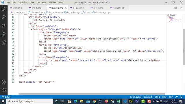Click the Windows taskbar search box
Viewport: 185px width, 104px height.
pos(29,101)
